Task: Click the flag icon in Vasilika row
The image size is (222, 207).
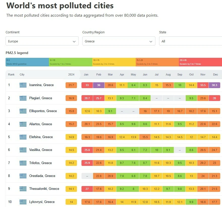Action: pos(23,150)
